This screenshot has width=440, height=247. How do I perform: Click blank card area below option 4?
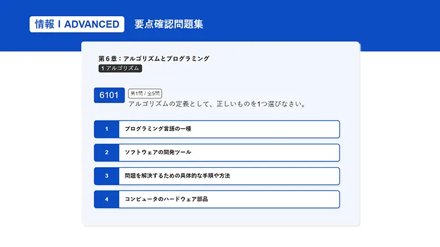point(221,217)
